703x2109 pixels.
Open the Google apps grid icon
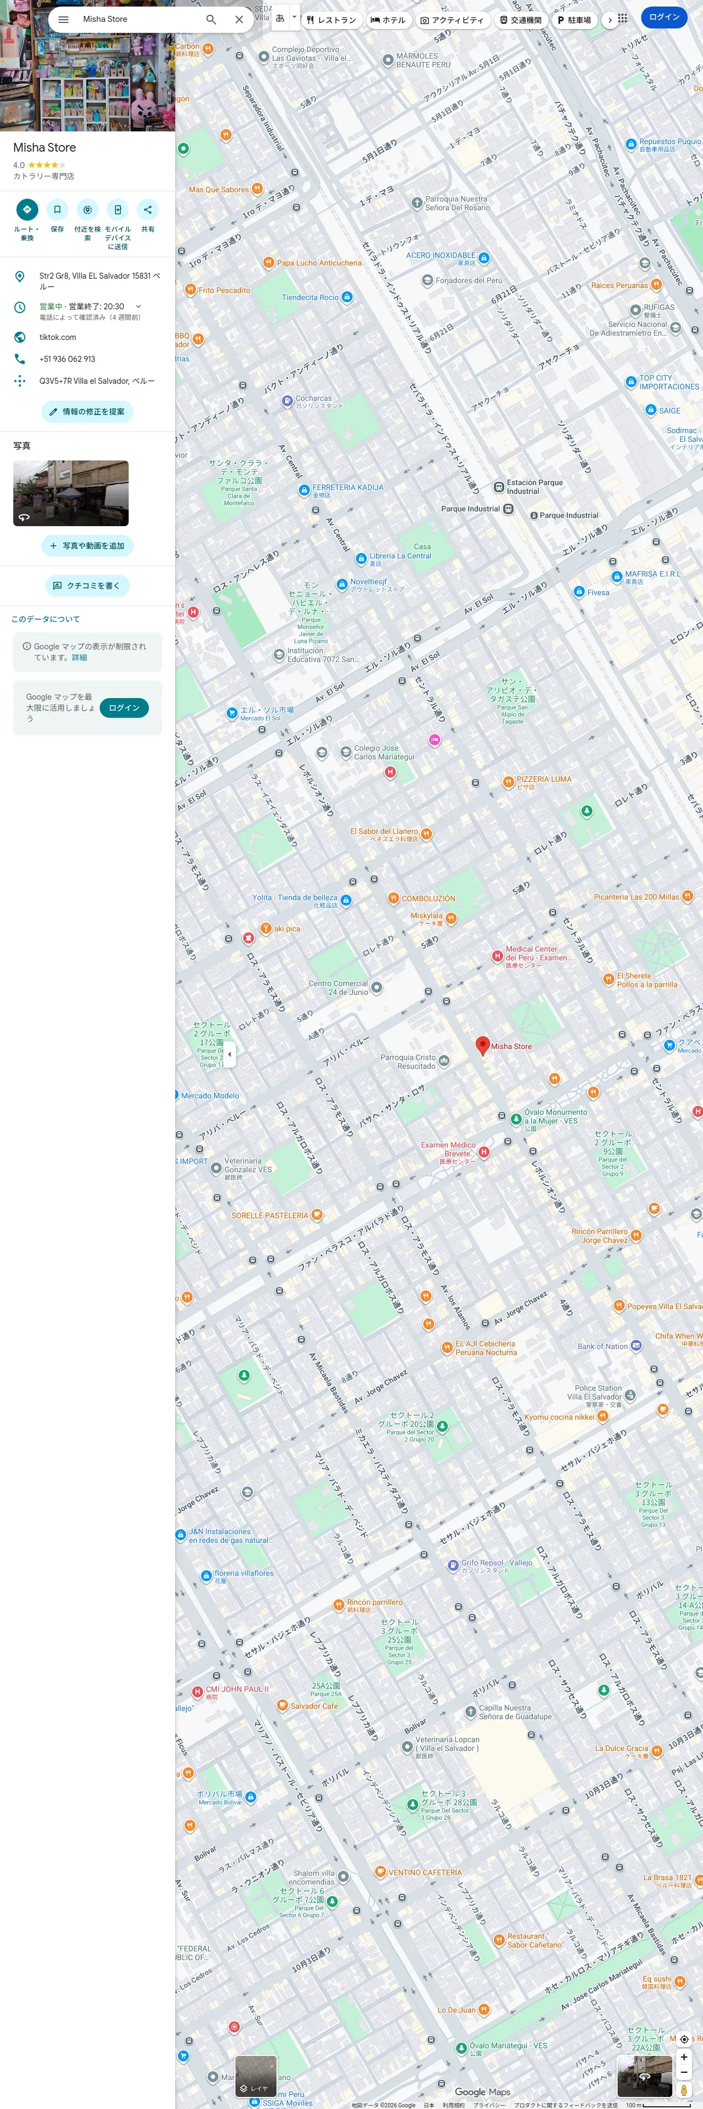(623, 18)
